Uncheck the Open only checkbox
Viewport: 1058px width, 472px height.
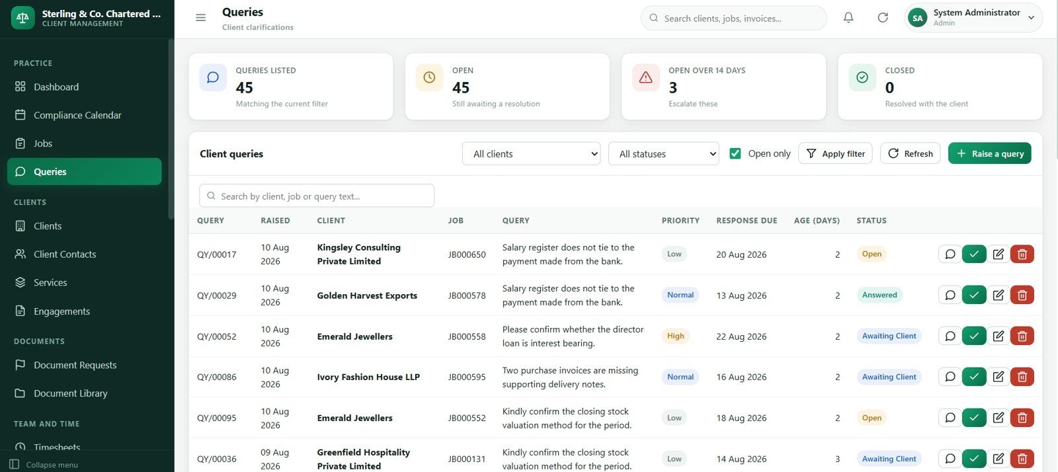point(735,153)
